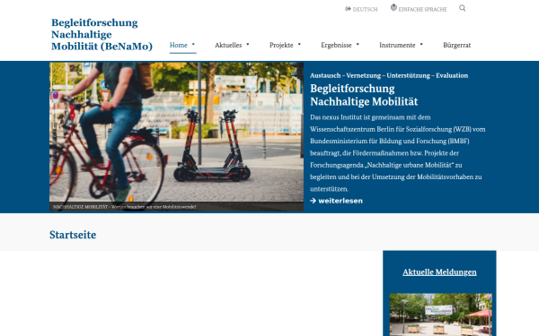Open the Projekte menu item
539x336 pixels.
coord(281,45)
